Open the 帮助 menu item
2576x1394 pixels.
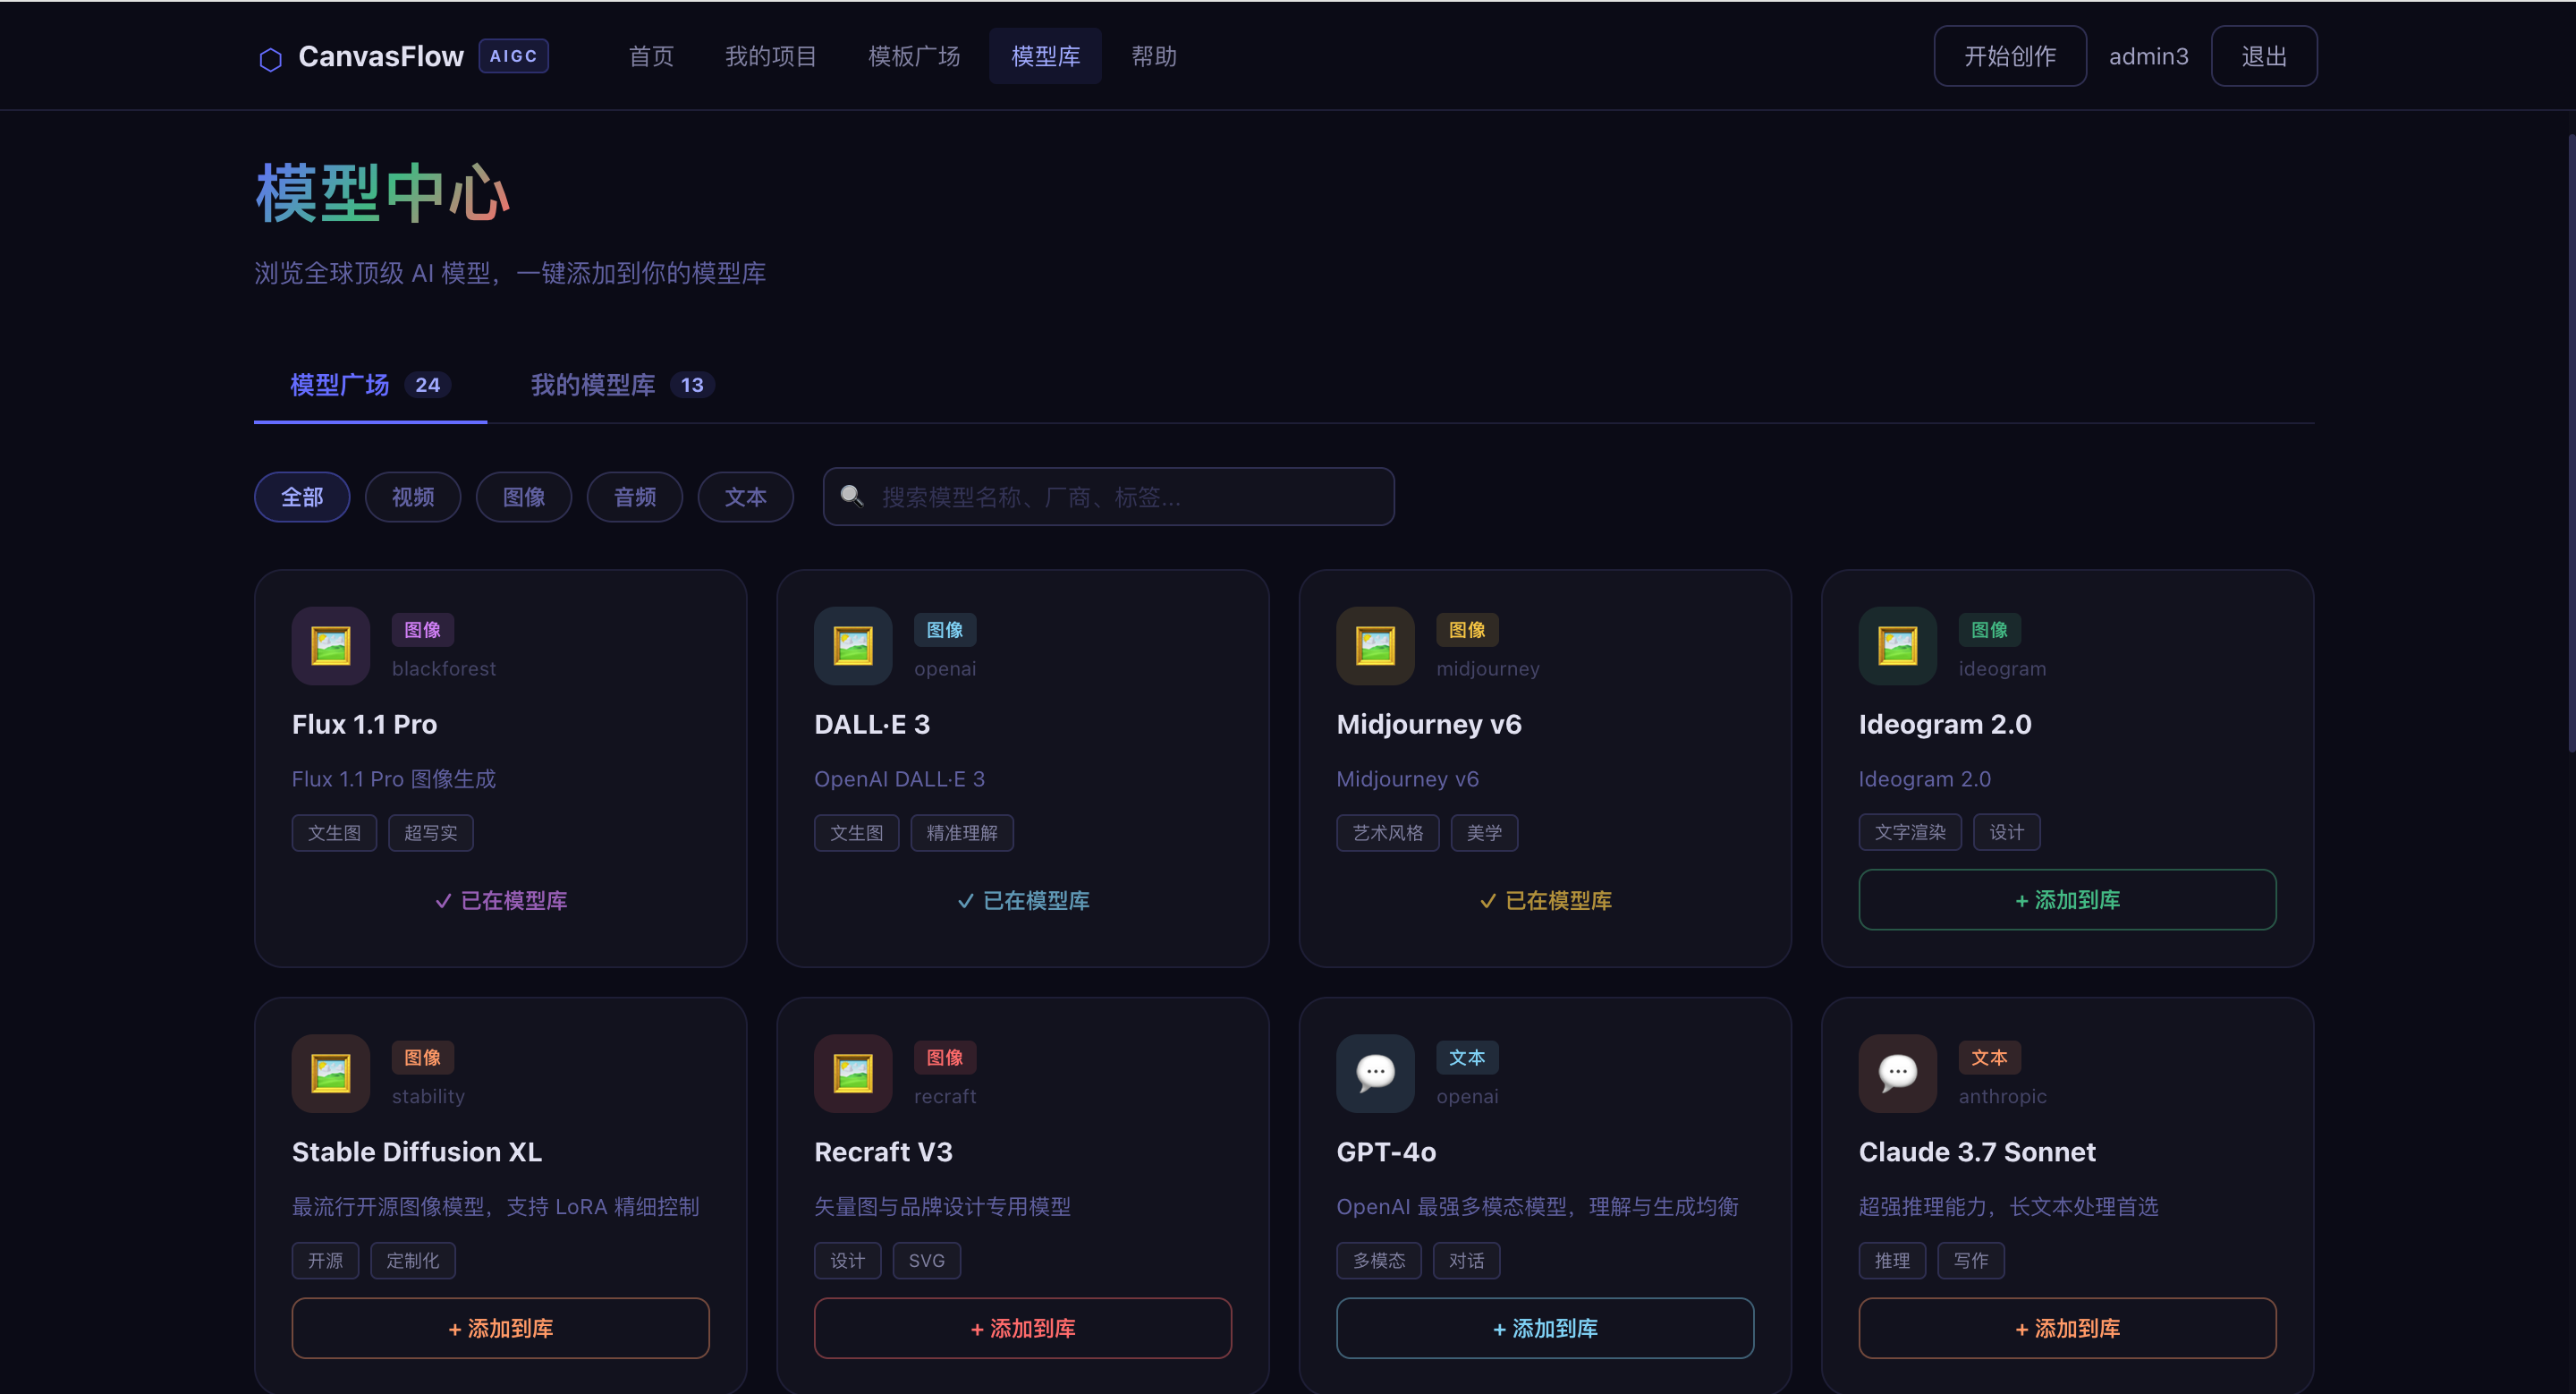1153,56
